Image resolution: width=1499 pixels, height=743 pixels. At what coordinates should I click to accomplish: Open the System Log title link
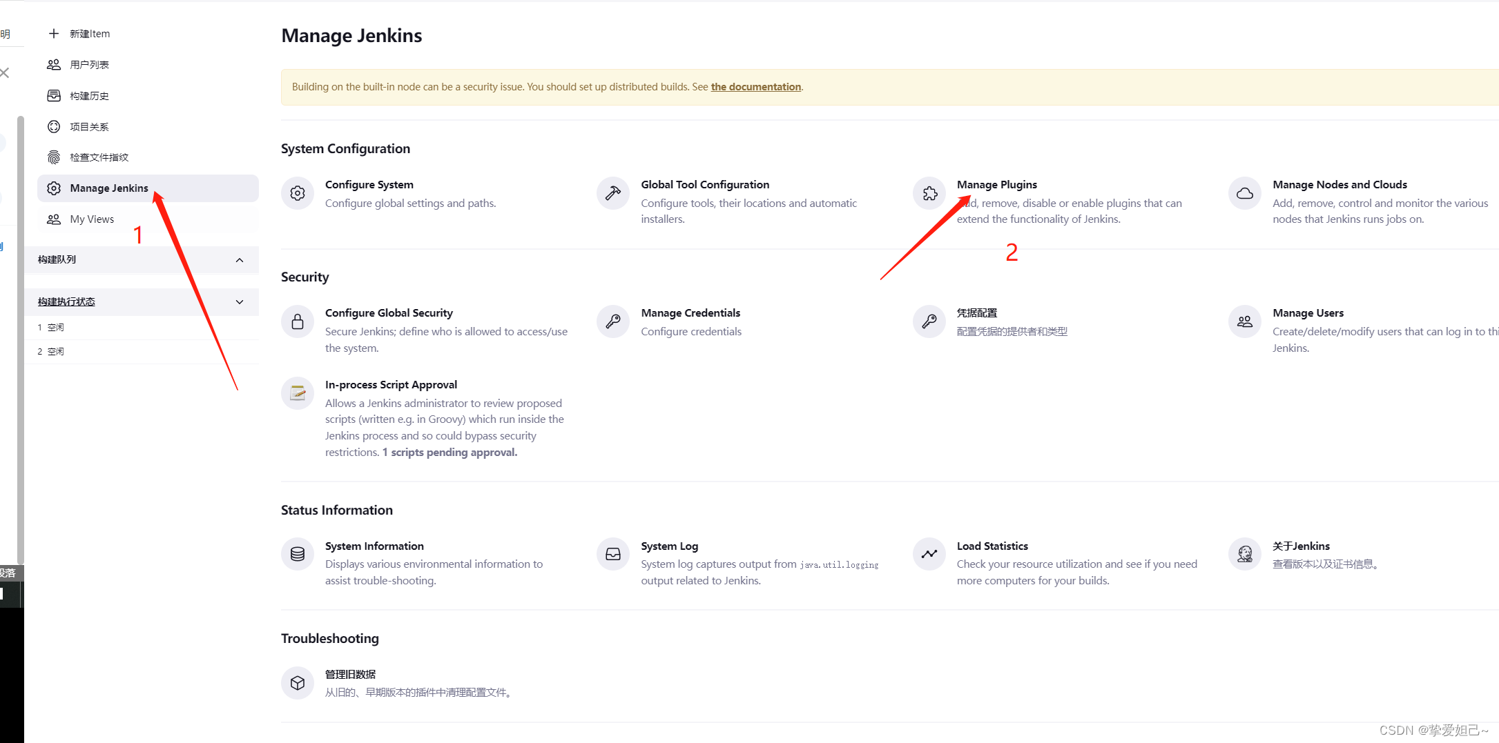point(669,546)
